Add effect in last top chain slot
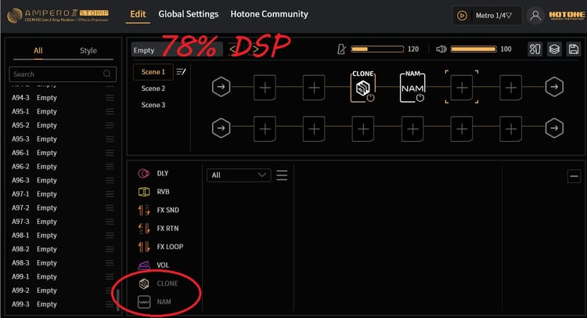Image resolution: width=587 pixels, height=318 pixels. pos(510,88)
